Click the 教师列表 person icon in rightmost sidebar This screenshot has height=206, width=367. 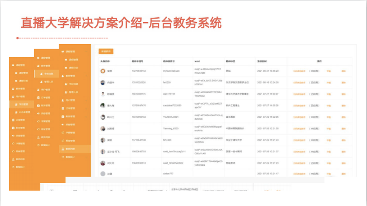63,149
